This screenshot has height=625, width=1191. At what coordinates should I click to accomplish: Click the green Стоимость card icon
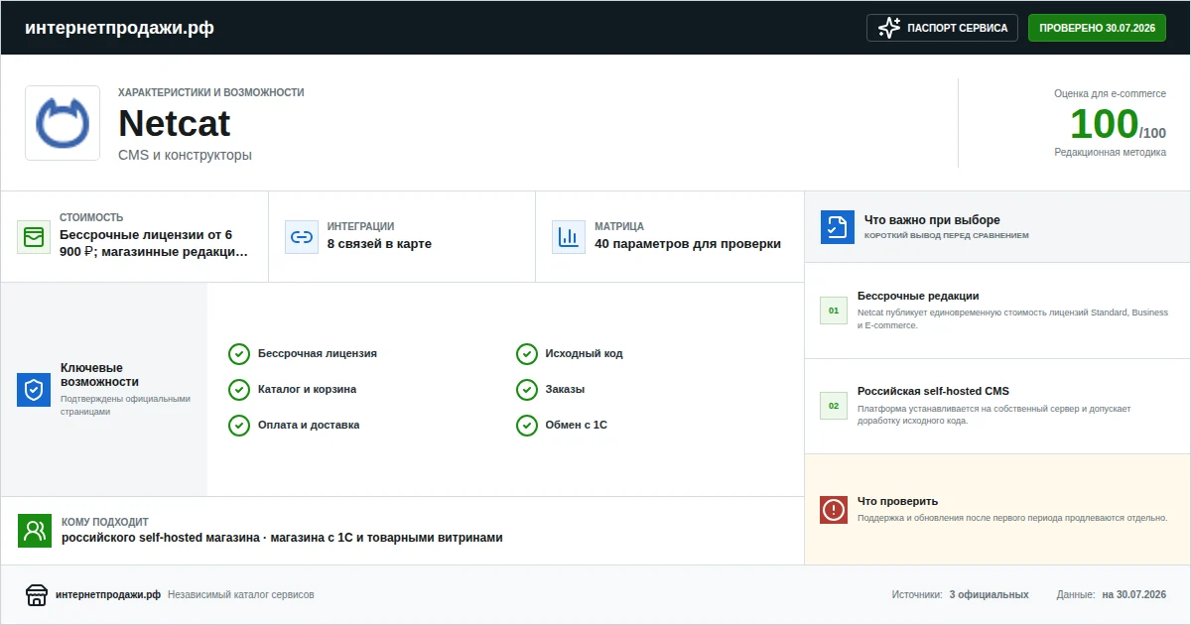34,237
